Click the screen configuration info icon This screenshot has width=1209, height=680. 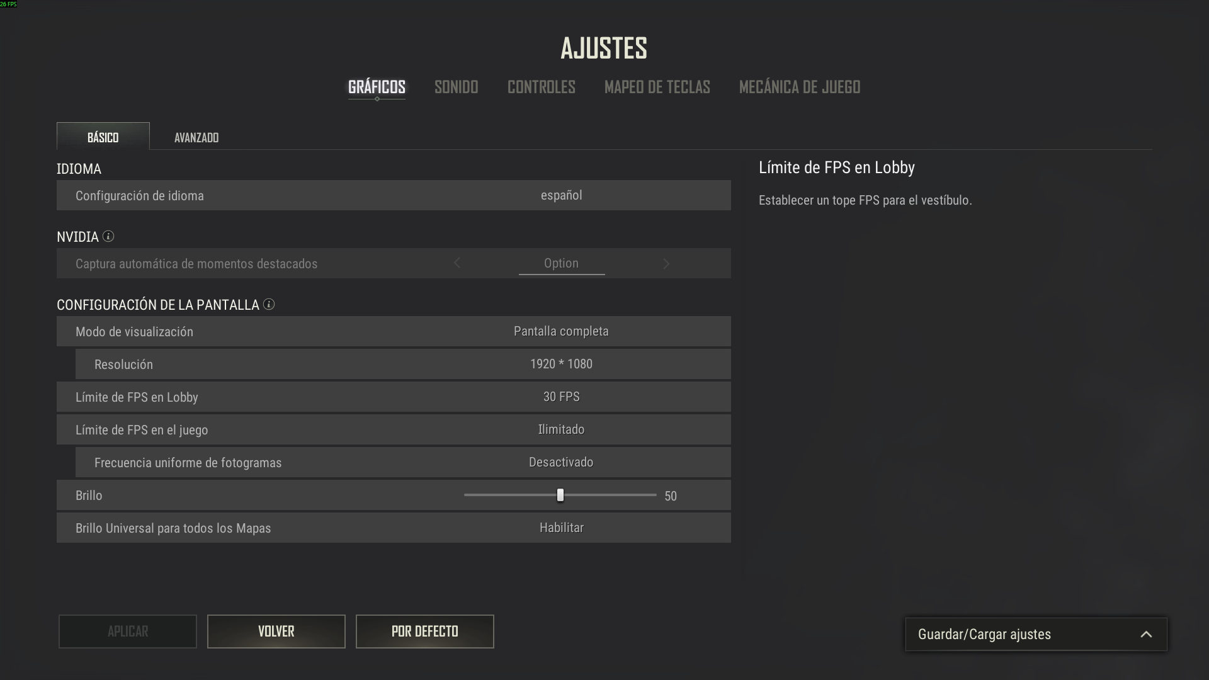click(x=269, y=304)
